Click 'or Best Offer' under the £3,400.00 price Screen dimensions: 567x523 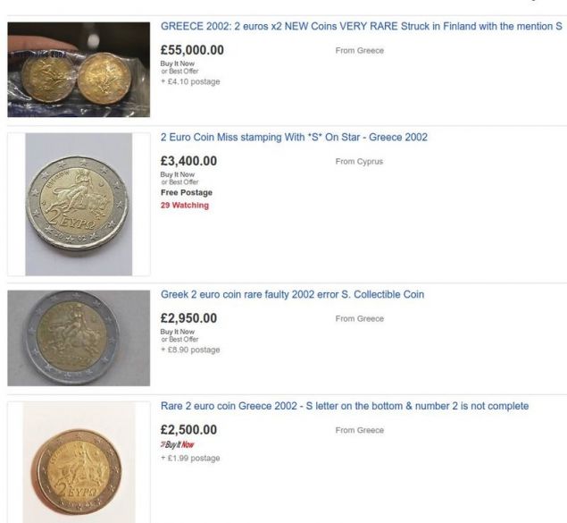[x=179, y=182]
